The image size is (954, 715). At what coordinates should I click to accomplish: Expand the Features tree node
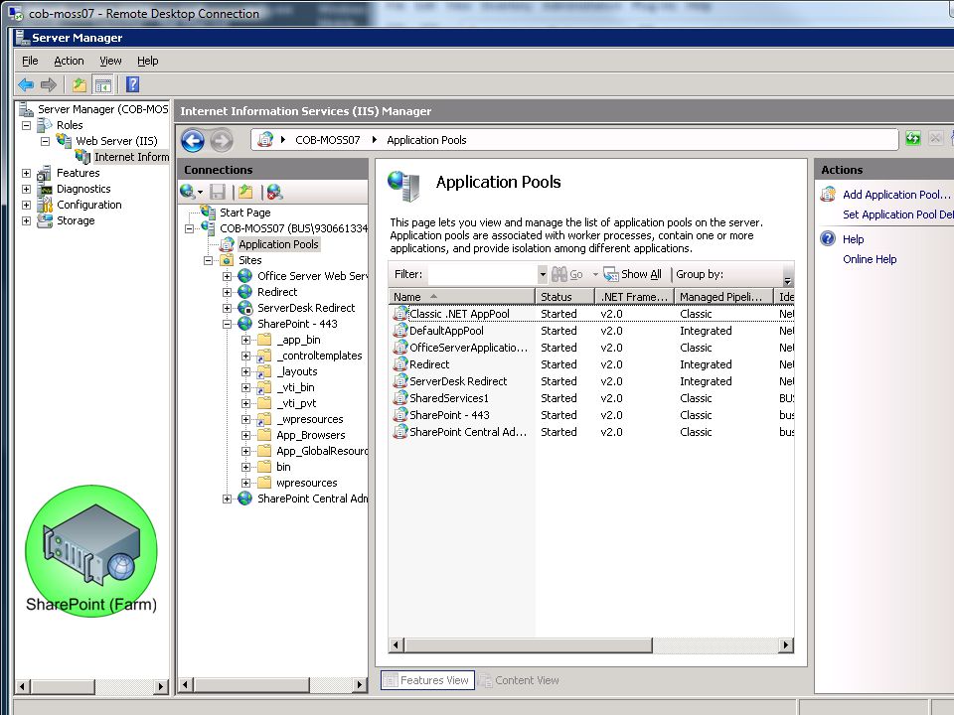pyautogui.click(x=26, y=173)
